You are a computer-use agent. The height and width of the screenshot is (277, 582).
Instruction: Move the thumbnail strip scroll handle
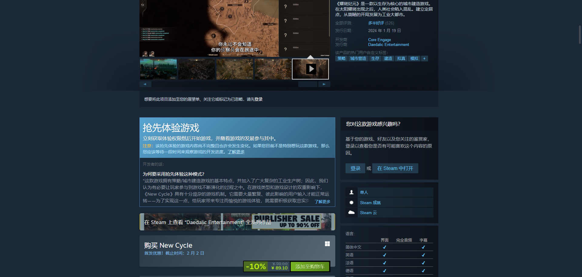pos(308,84)
